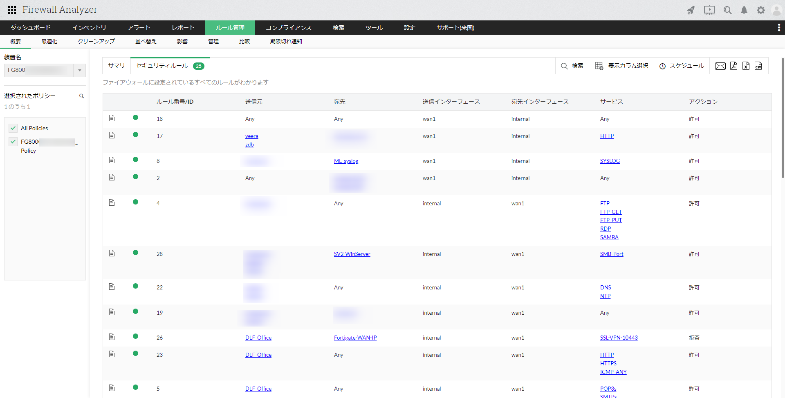785x398 pixels.
Task: Open the SMB-Port service link
Action: pyautogui.click(x=612, y=254)
